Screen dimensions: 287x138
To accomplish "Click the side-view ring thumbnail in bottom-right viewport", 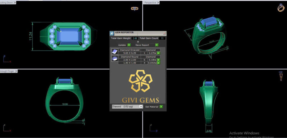I will click(281, 76).
